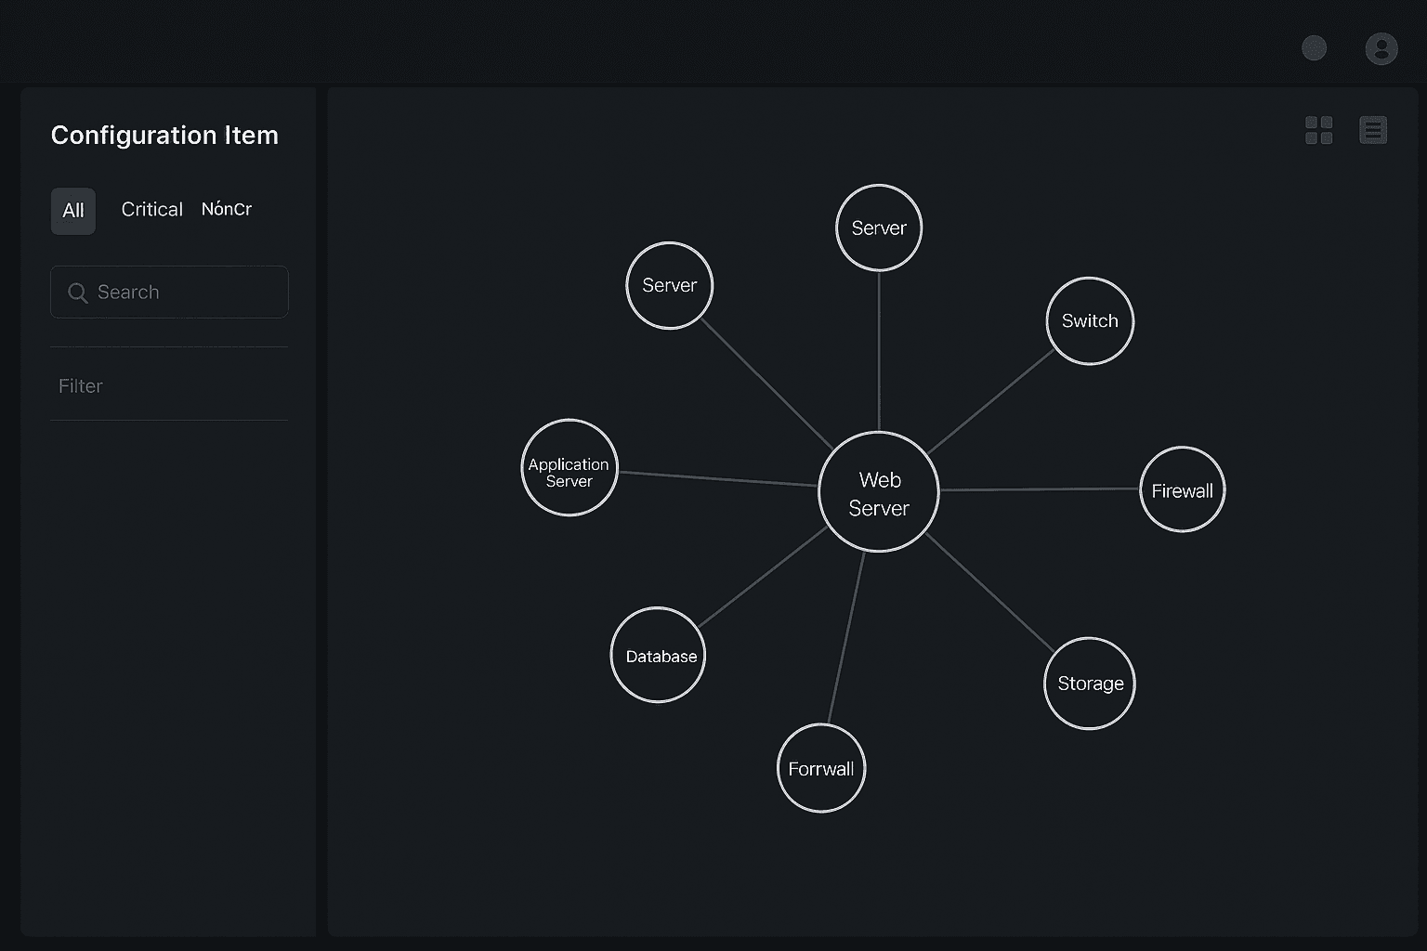The width and height of the screenshot is (1427, 951).
Task: Expand the Filter section
Action: pos(81,386)
